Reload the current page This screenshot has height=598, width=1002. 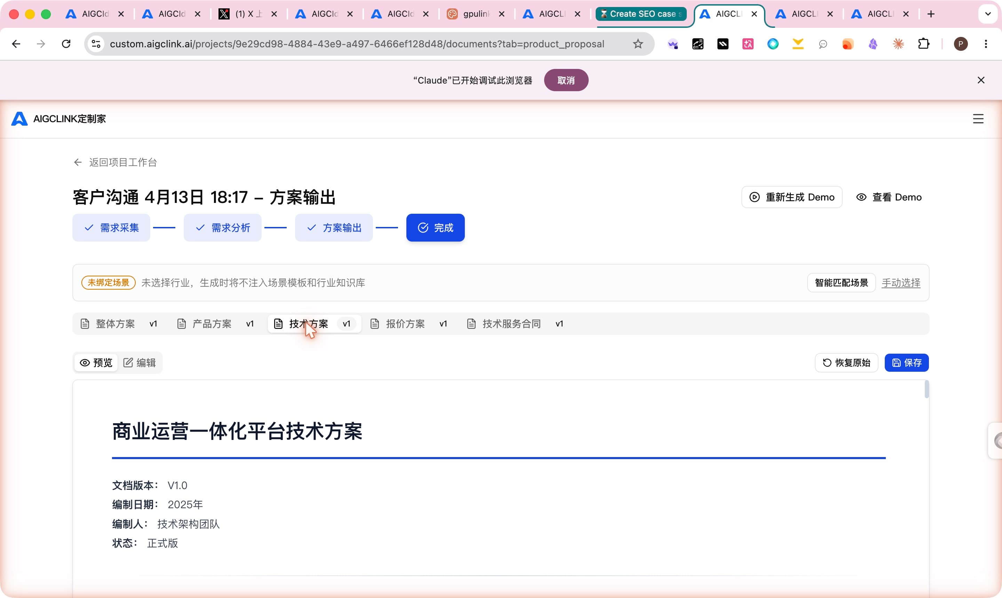(66, 44)
